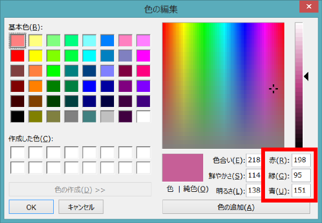The height and width of the screenshot is (223, 322).
Task: Click the first empty custom color slot
Action: tap(17, 153)
